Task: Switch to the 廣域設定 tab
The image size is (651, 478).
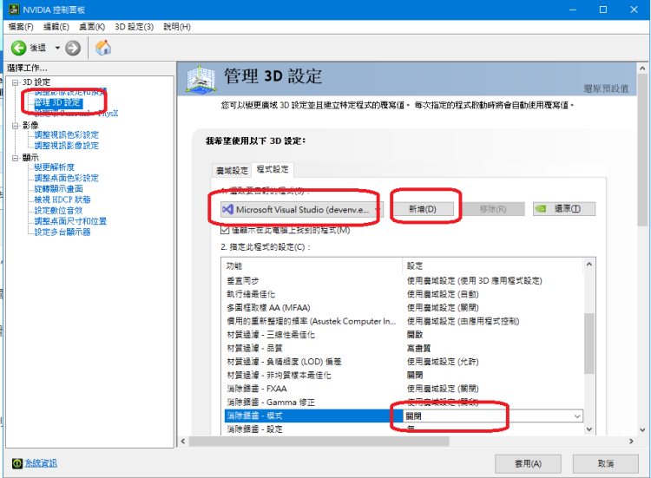Action: tap(232, 170)
